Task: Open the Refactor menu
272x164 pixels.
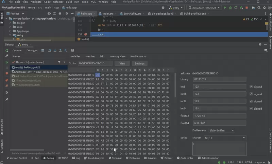Action: 58,2
